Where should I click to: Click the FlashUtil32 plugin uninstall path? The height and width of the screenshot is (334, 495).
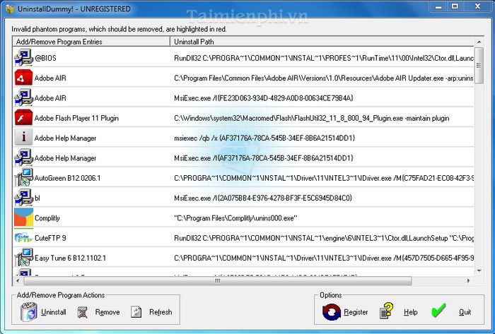312,118
